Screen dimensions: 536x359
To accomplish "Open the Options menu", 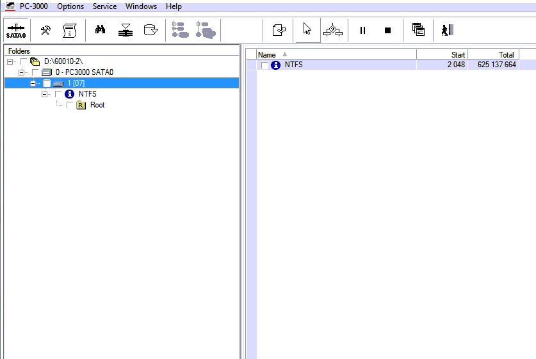I will click(x=70, y=6).
